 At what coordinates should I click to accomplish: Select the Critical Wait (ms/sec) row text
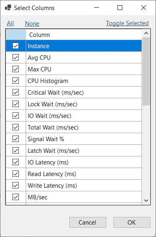[x=56, y=93]
